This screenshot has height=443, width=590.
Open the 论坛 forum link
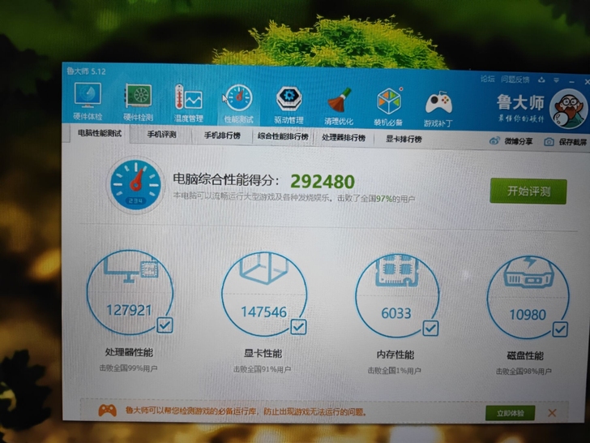pos(487,79)
